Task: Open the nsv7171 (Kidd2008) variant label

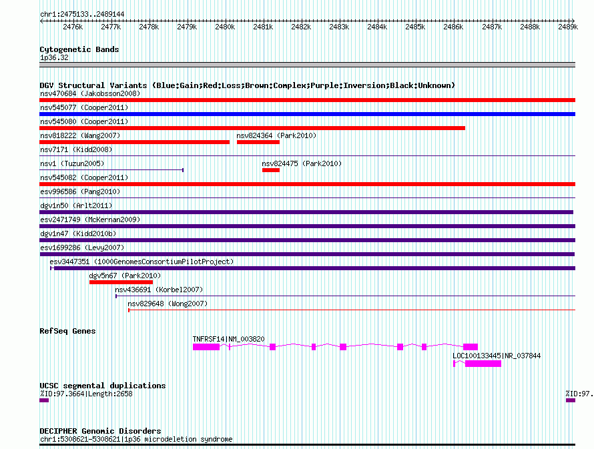Action: [76, 149]
